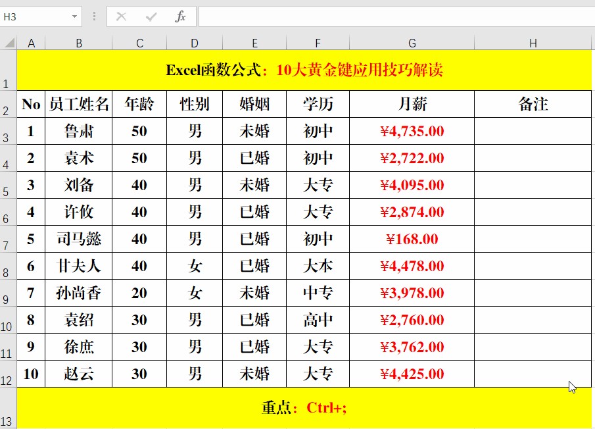Select the age cell showing 20
The height and width of the screenshot is (429, 595).
(x=139, y=293)
